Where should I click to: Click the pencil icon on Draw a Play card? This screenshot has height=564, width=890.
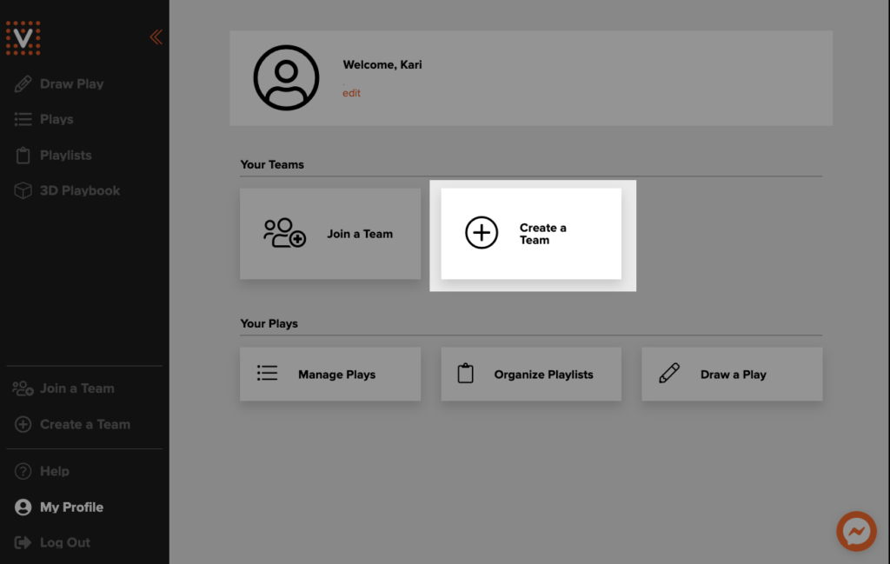[669, 373]
